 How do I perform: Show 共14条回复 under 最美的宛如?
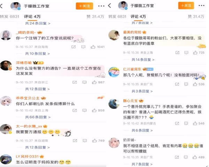pyautogui.click(x=143, y=60)
